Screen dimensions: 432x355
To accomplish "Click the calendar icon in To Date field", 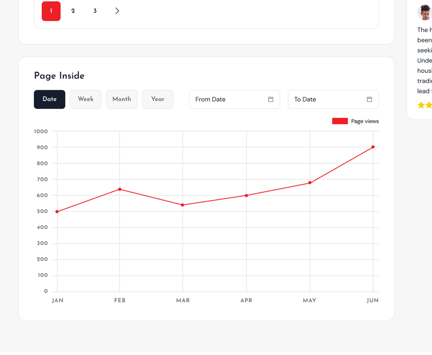I will point(370,99).
